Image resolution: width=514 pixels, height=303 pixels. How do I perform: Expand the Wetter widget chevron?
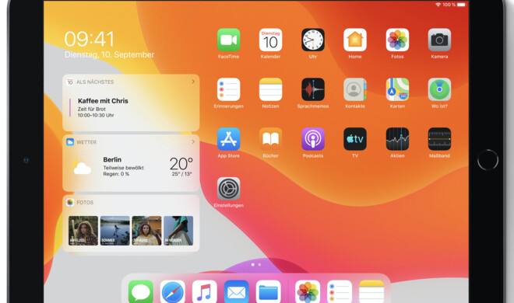coord(193,142)
